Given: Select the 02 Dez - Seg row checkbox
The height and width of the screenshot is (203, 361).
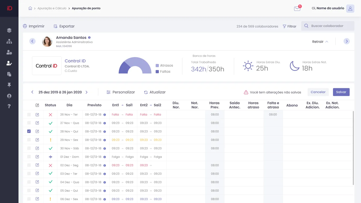Looking at the screenshot, I should (x=29, y=165).
